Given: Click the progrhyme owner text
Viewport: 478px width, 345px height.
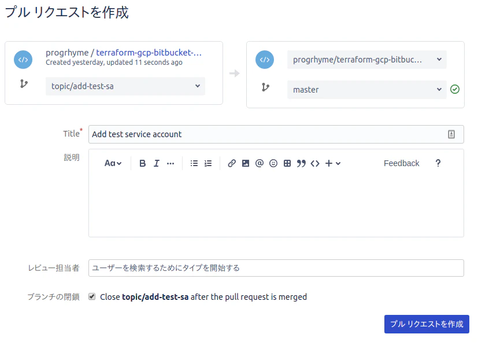Looking at the screenshot, I should 67,53.
